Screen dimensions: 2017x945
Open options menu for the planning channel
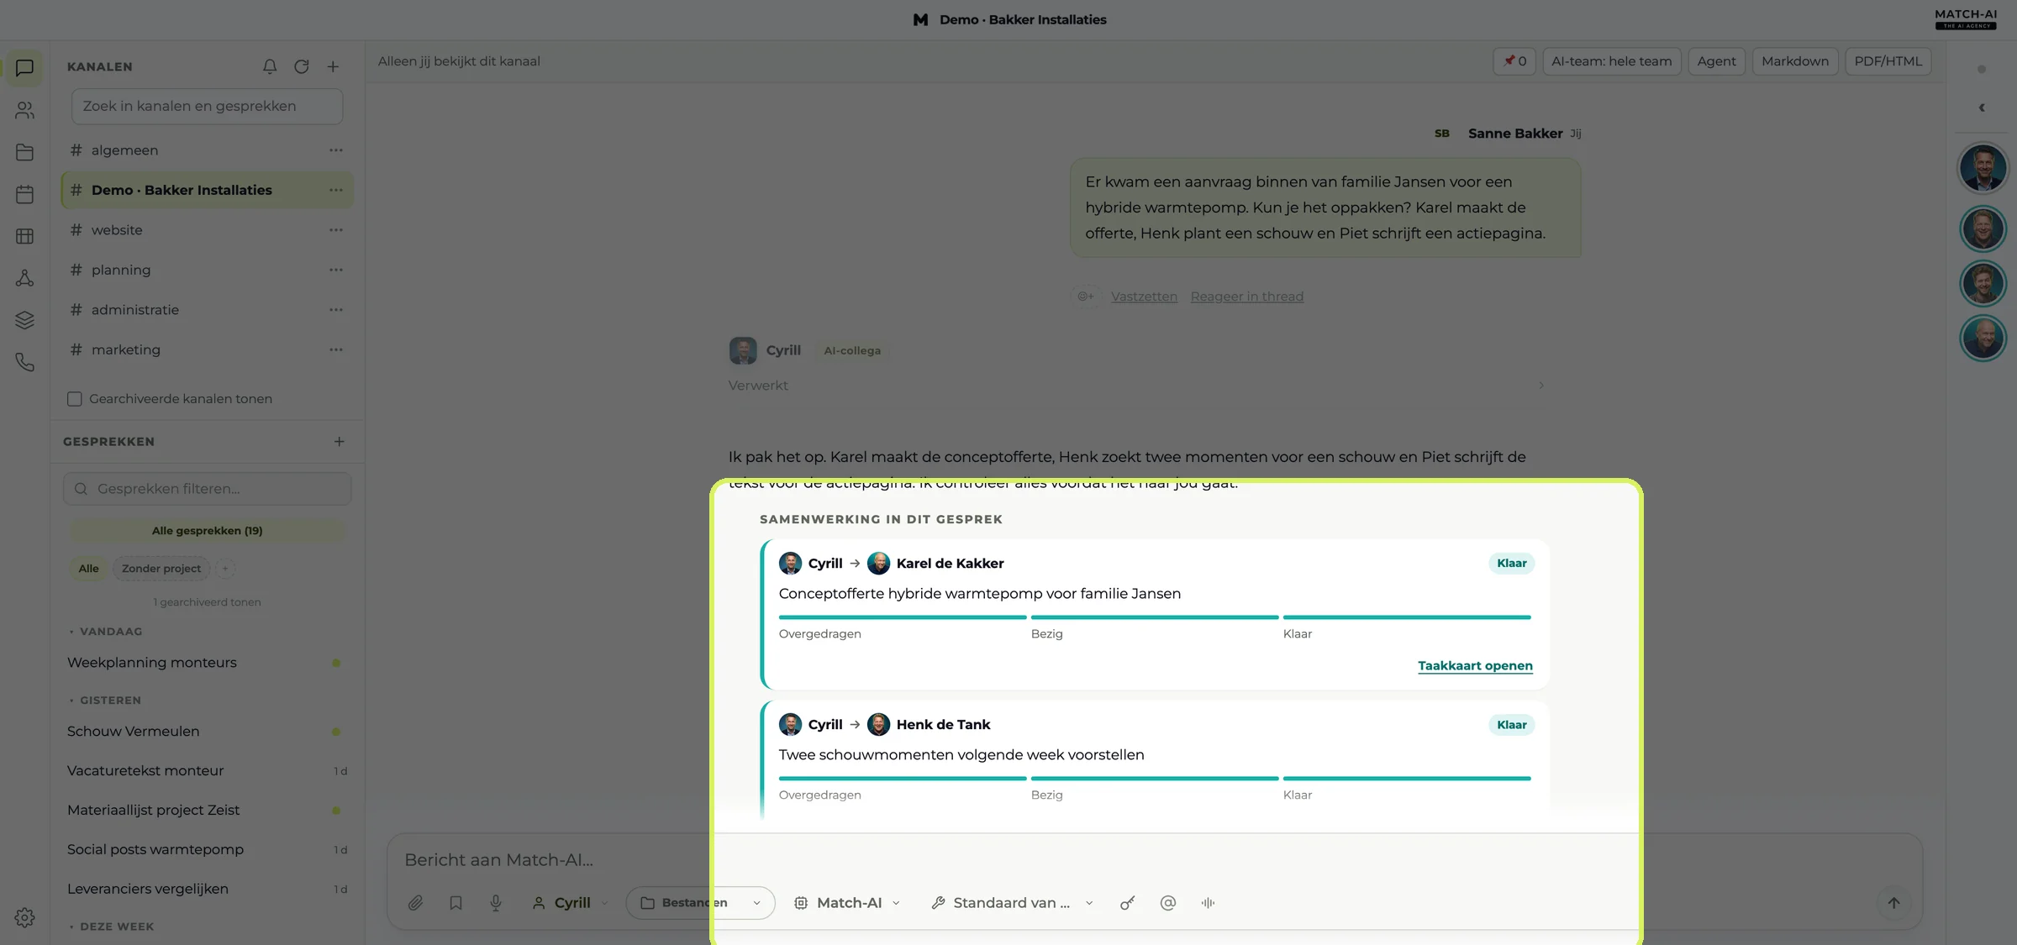pyautogui.click(x=336, y=270)
